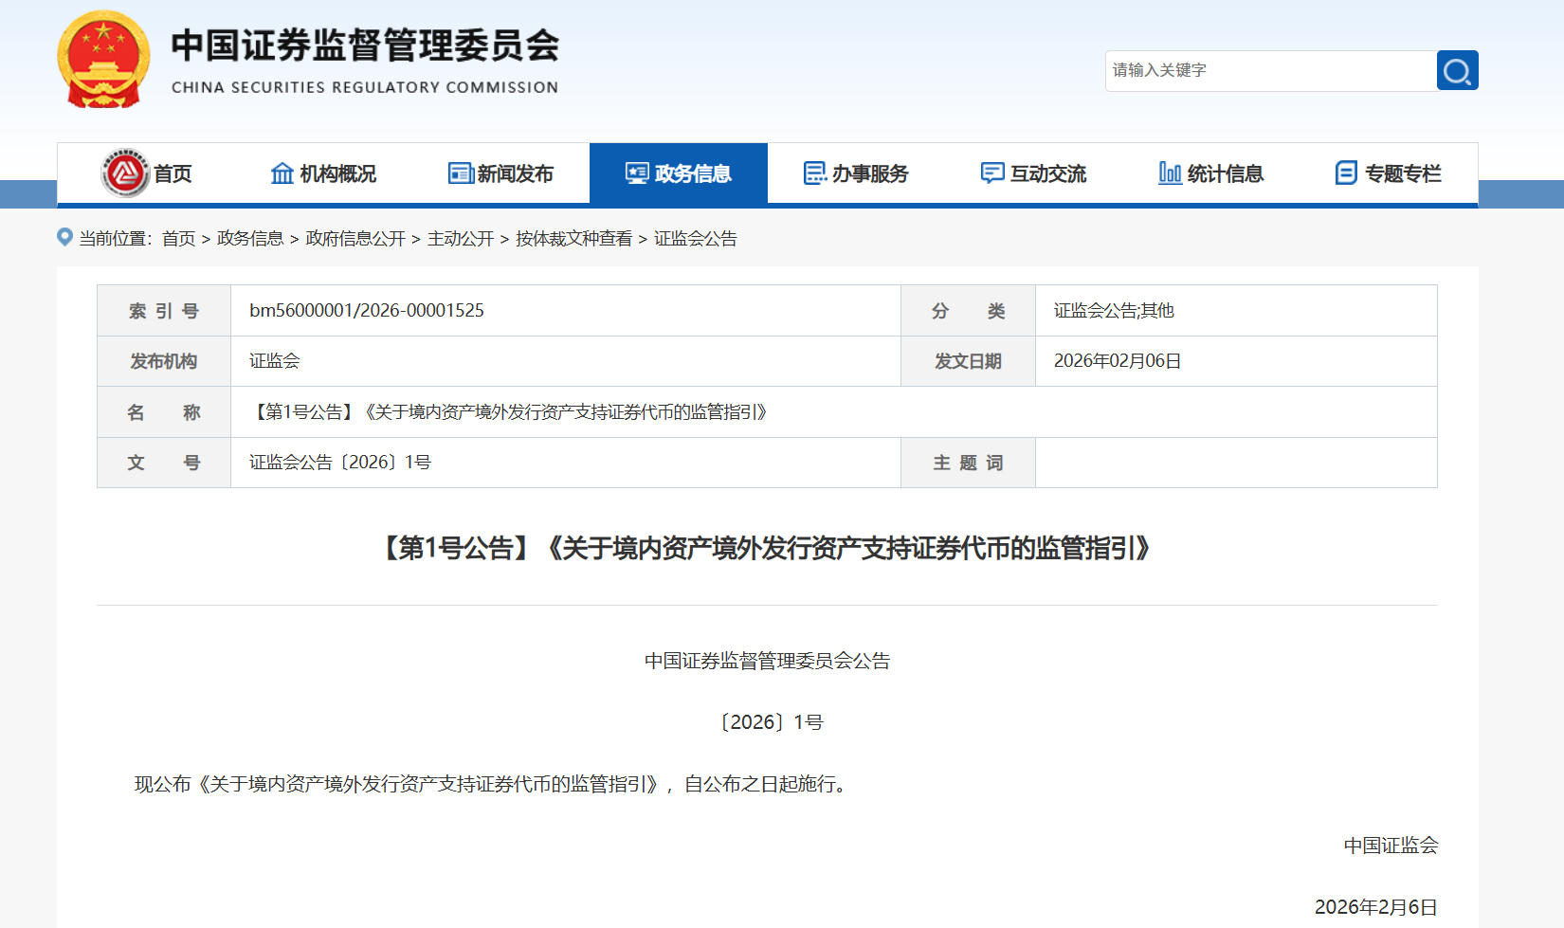Image resolution: width=1564 pixels, height=928 pixels.
Task: Switch to the 互动交流 tab
Action: 1033,173
